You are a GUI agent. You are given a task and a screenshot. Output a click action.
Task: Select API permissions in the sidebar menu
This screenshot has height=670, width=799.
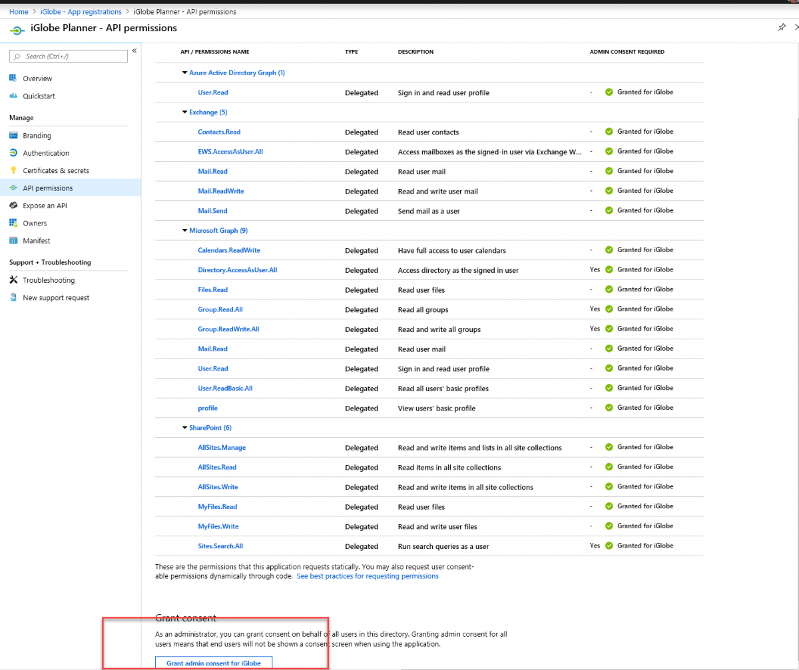click(71, 188)
